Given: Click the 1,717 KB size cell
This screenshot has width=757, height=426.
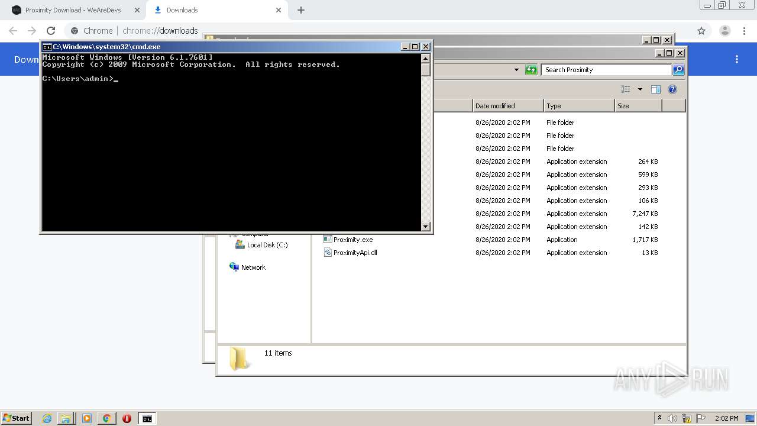Looking at the screenshot, I should [x=645, y=240].
